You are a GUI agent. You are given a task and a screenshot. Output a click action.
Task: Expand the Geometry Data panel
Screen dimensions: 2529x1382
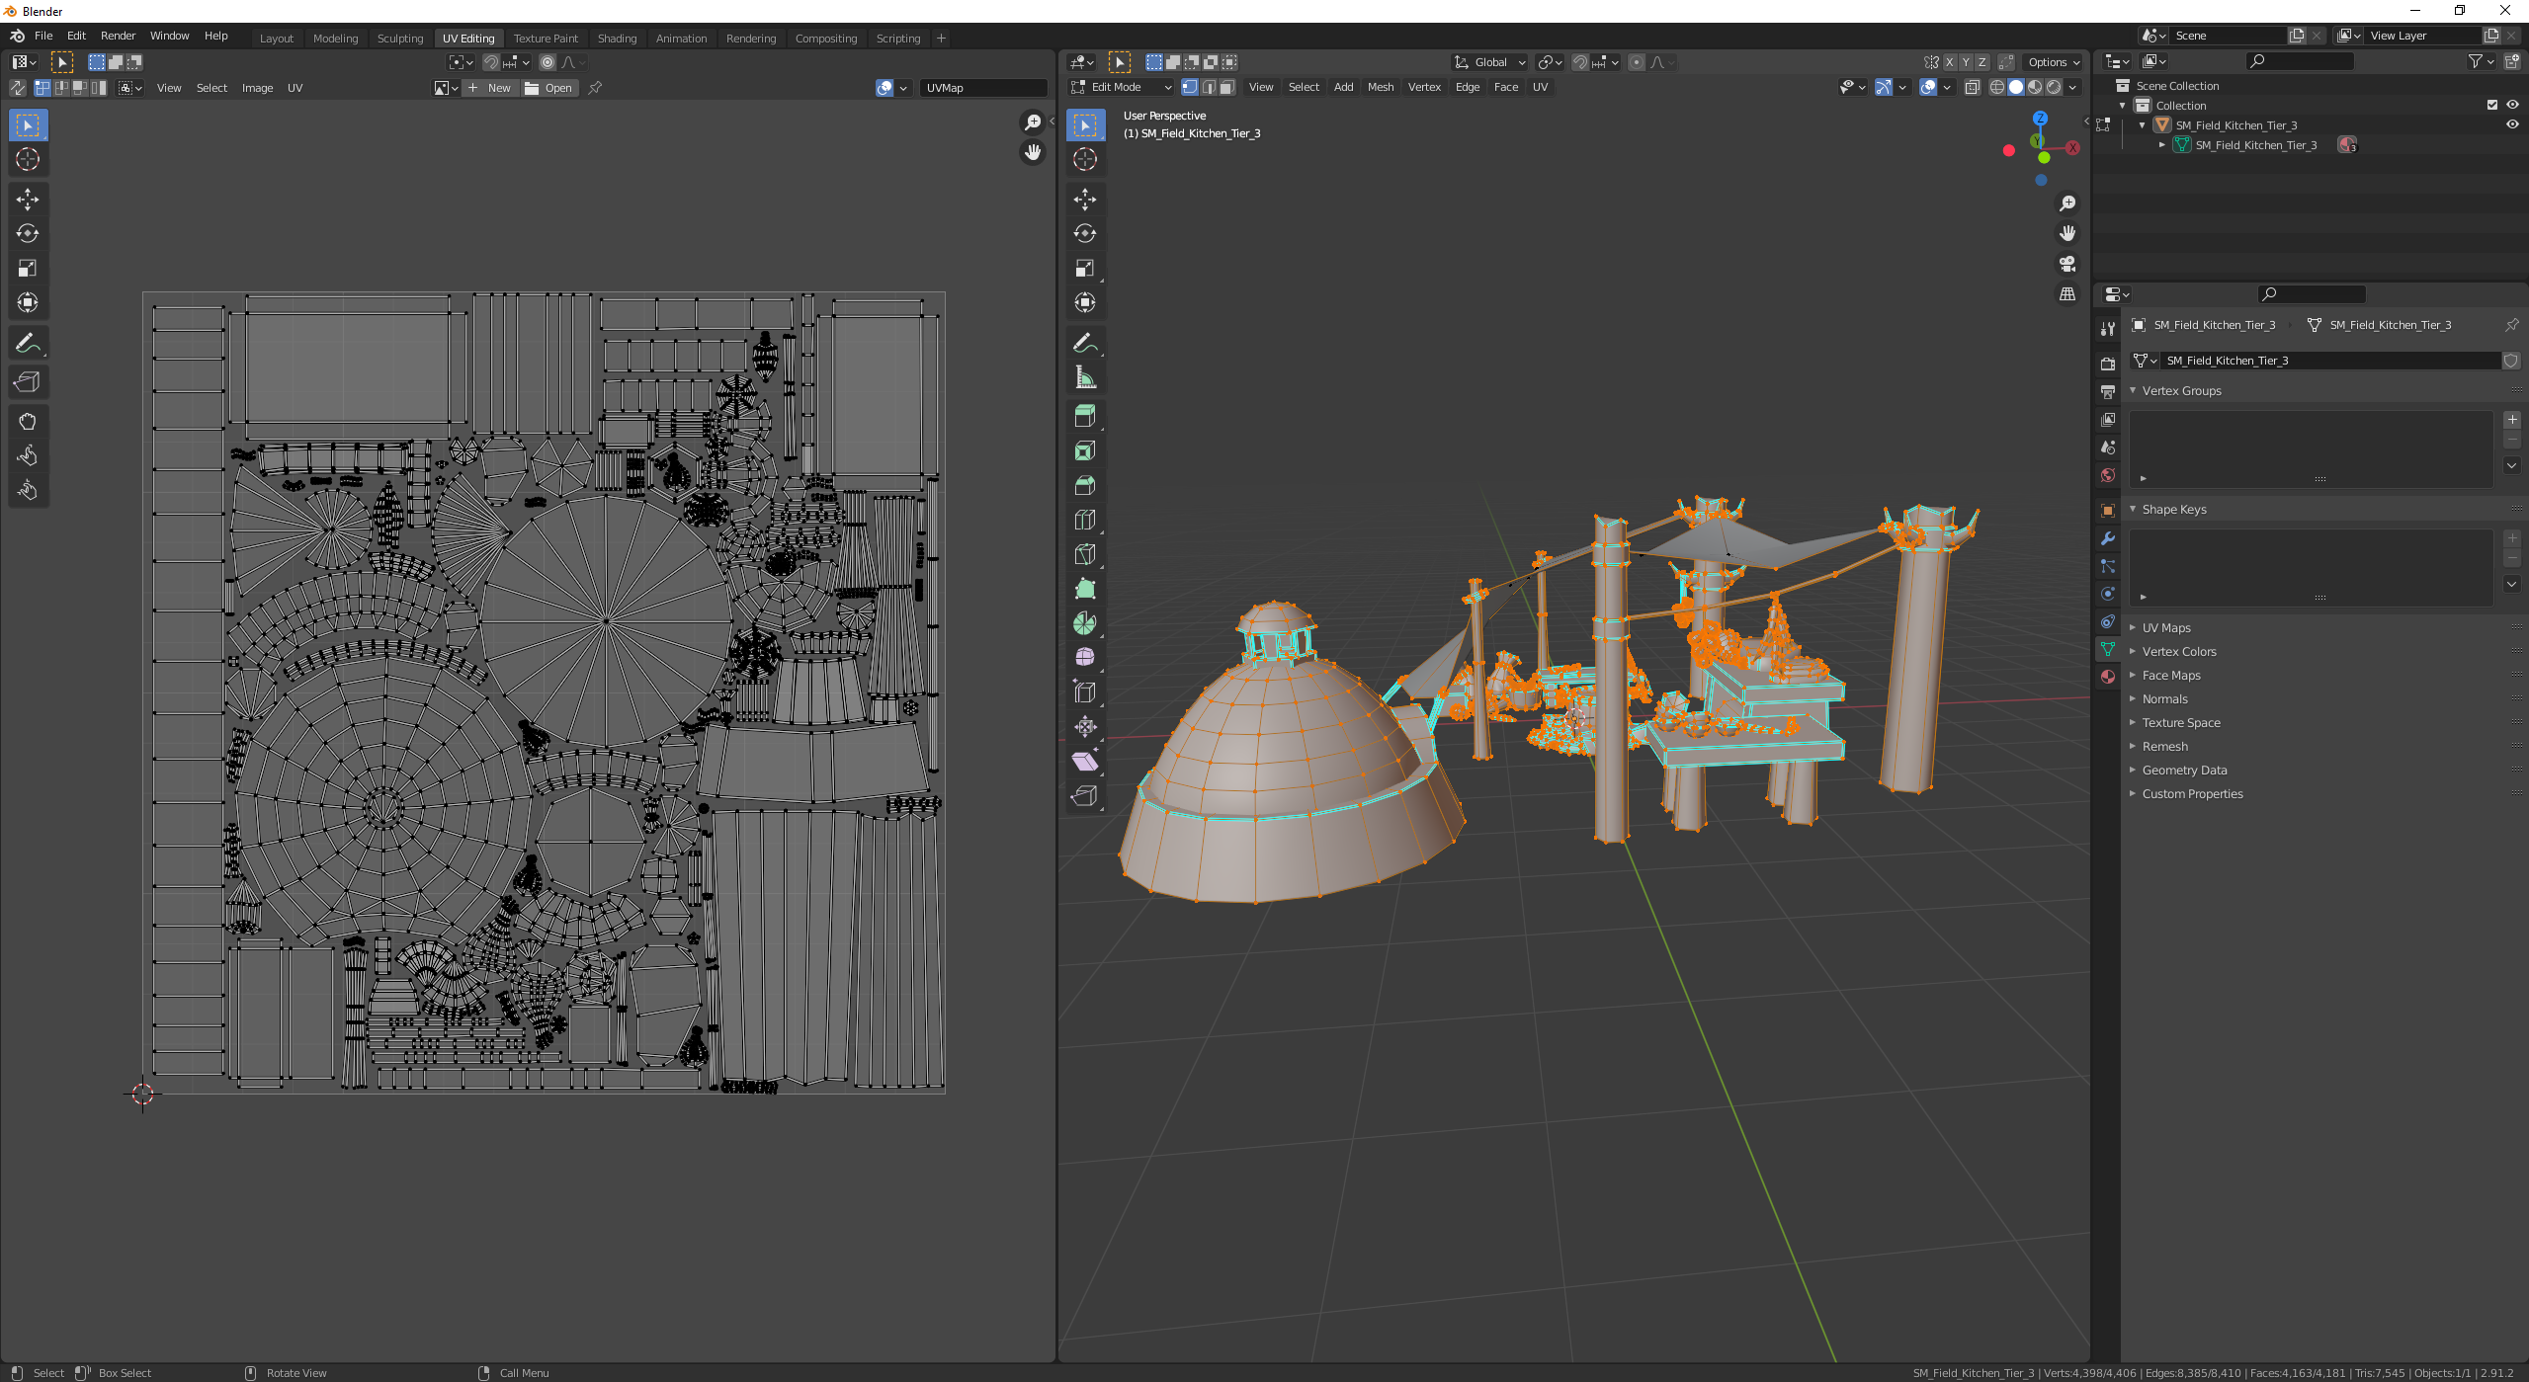click(2184, 771)
